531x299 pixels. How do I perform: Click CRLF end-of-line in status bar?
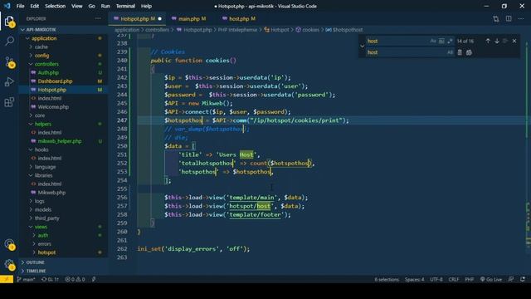pyautogui.click(x=454, y=279)
